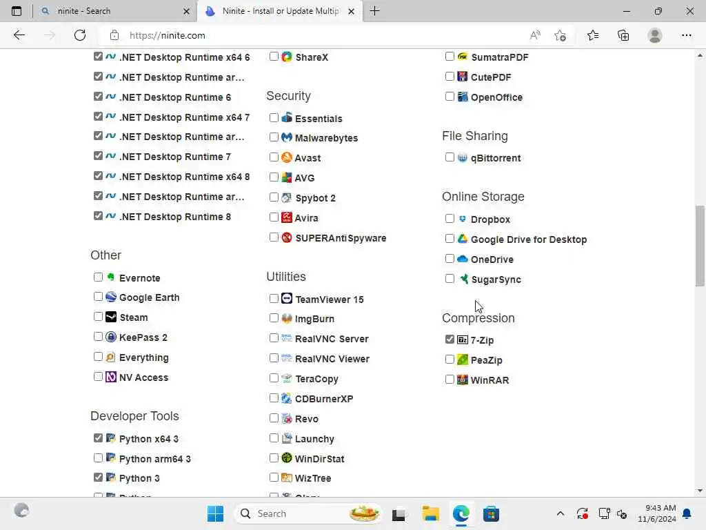Uncheck the 7-Zip checkbox

(x=450, y=339)
